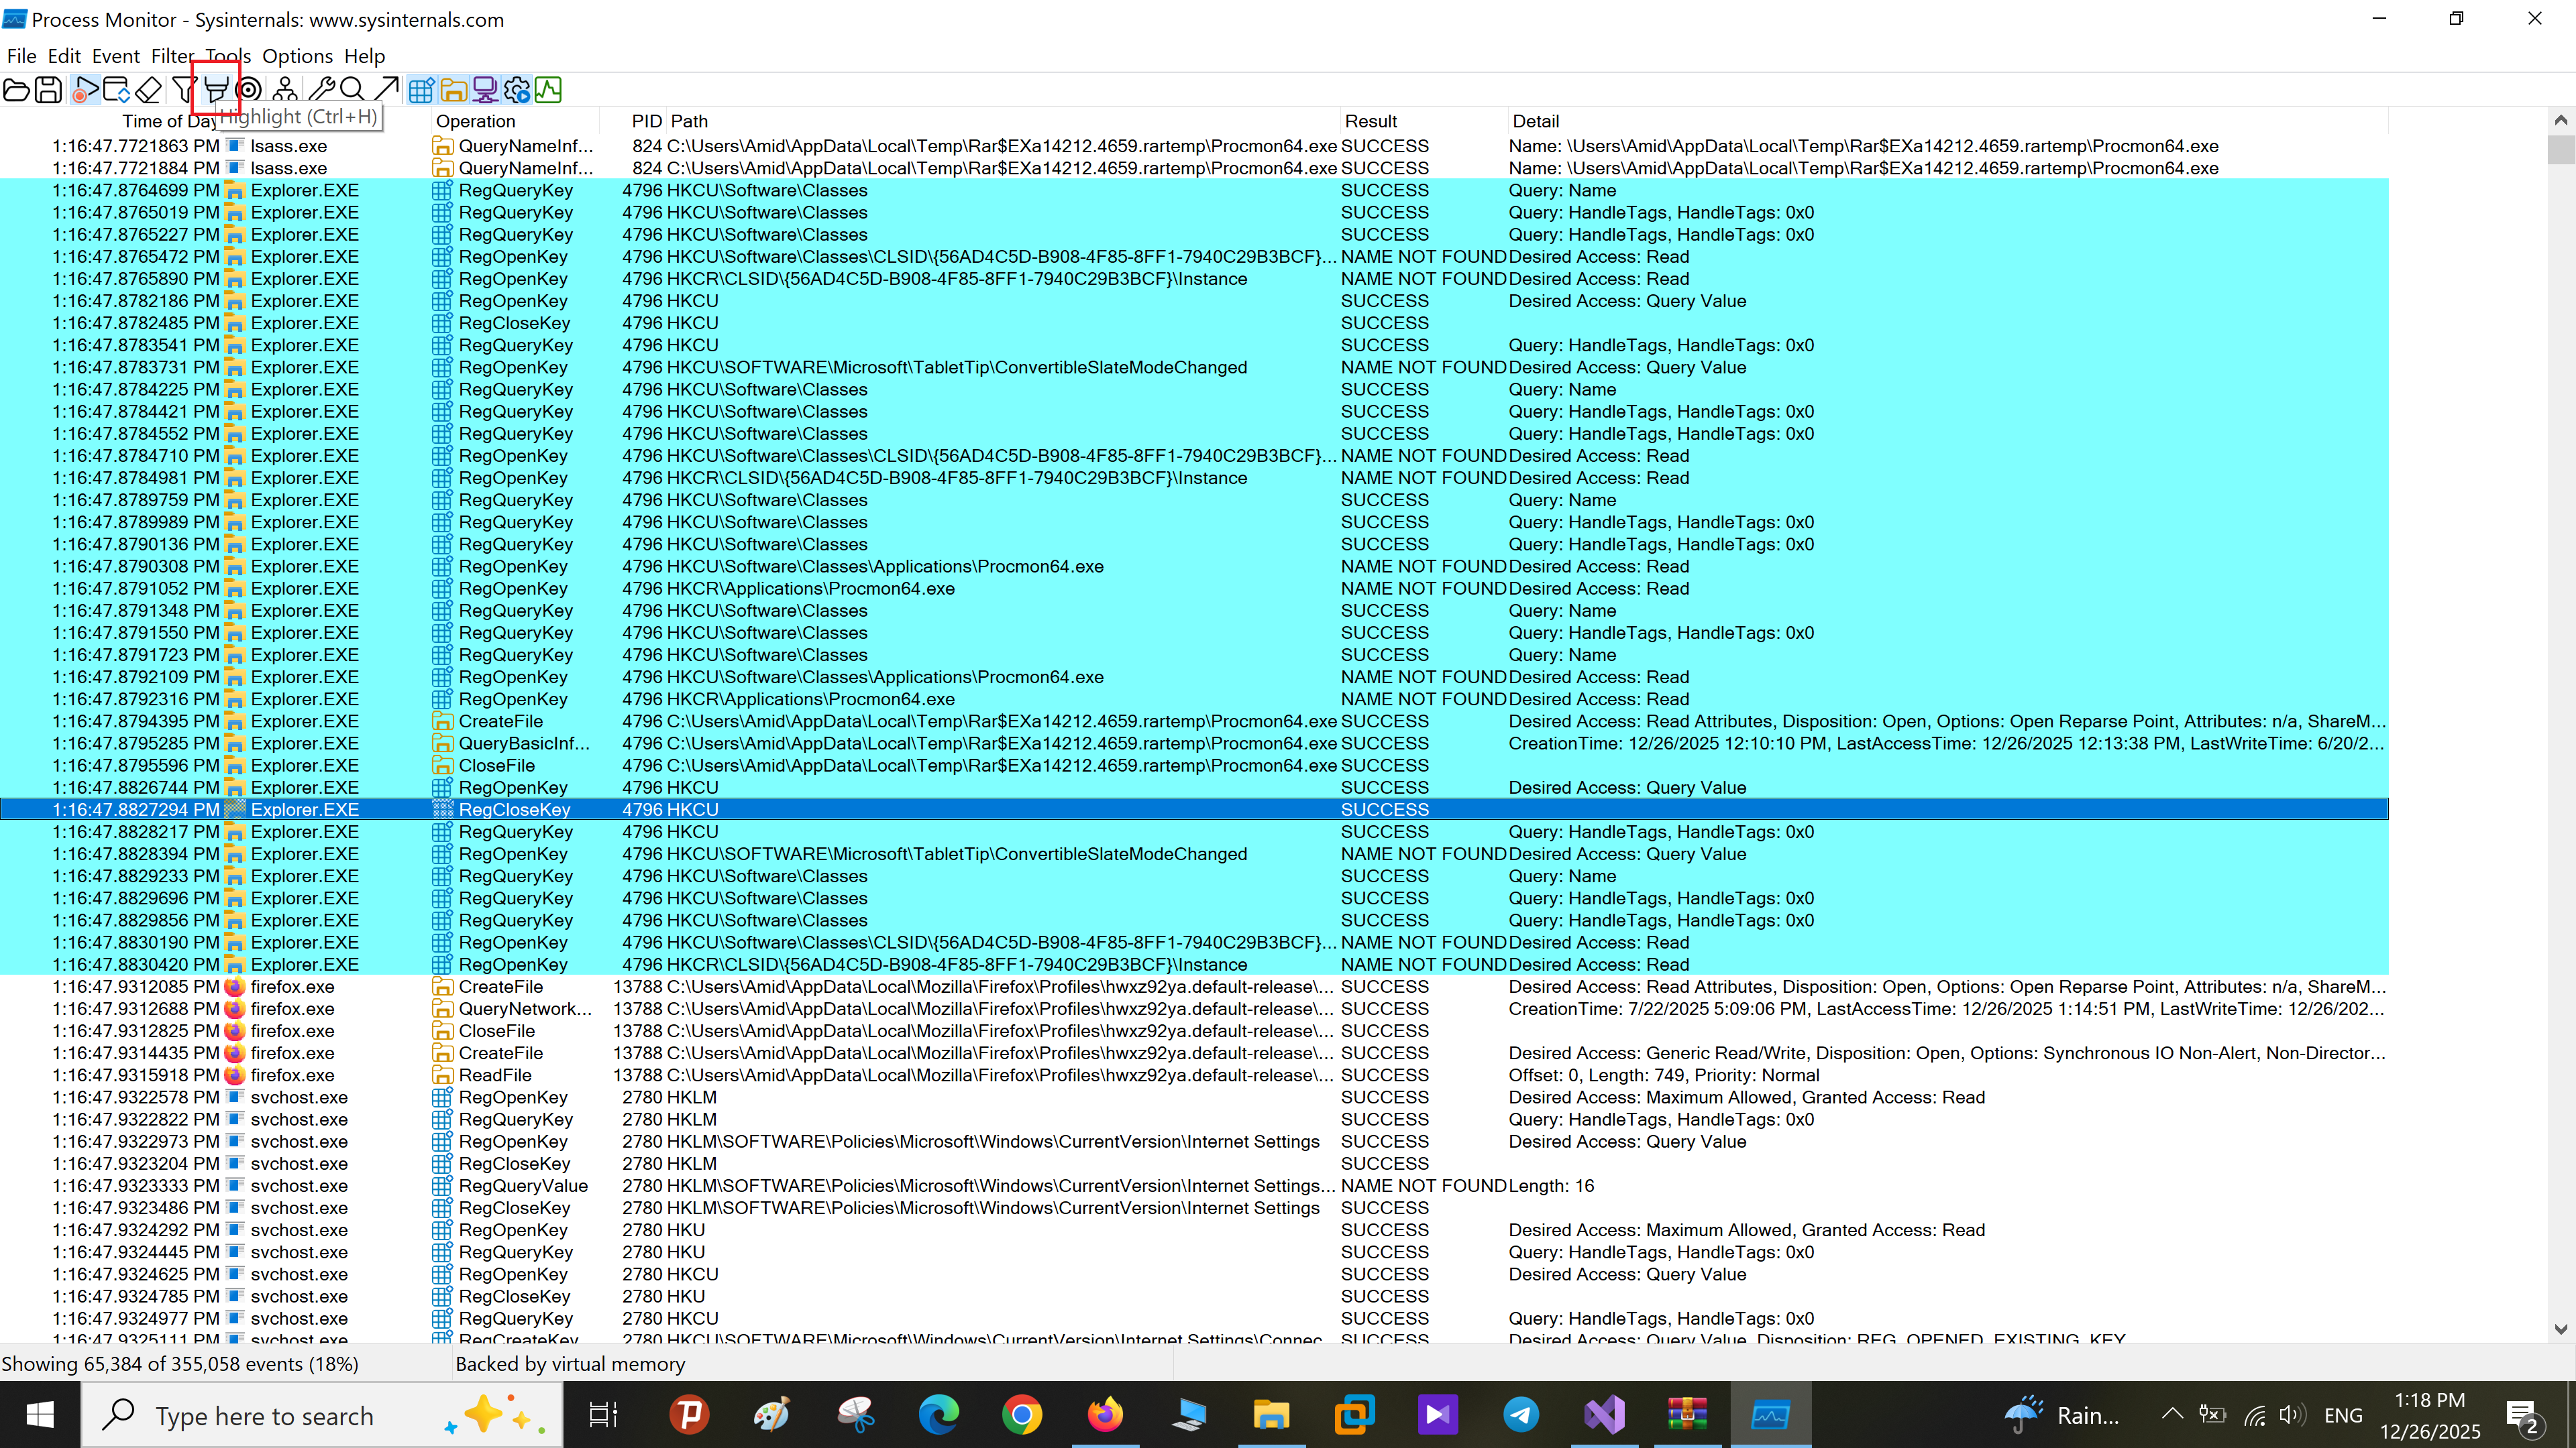Clear the display with the eraser icon
The image size is (2576, 1448).
click(x=148, y=90)
